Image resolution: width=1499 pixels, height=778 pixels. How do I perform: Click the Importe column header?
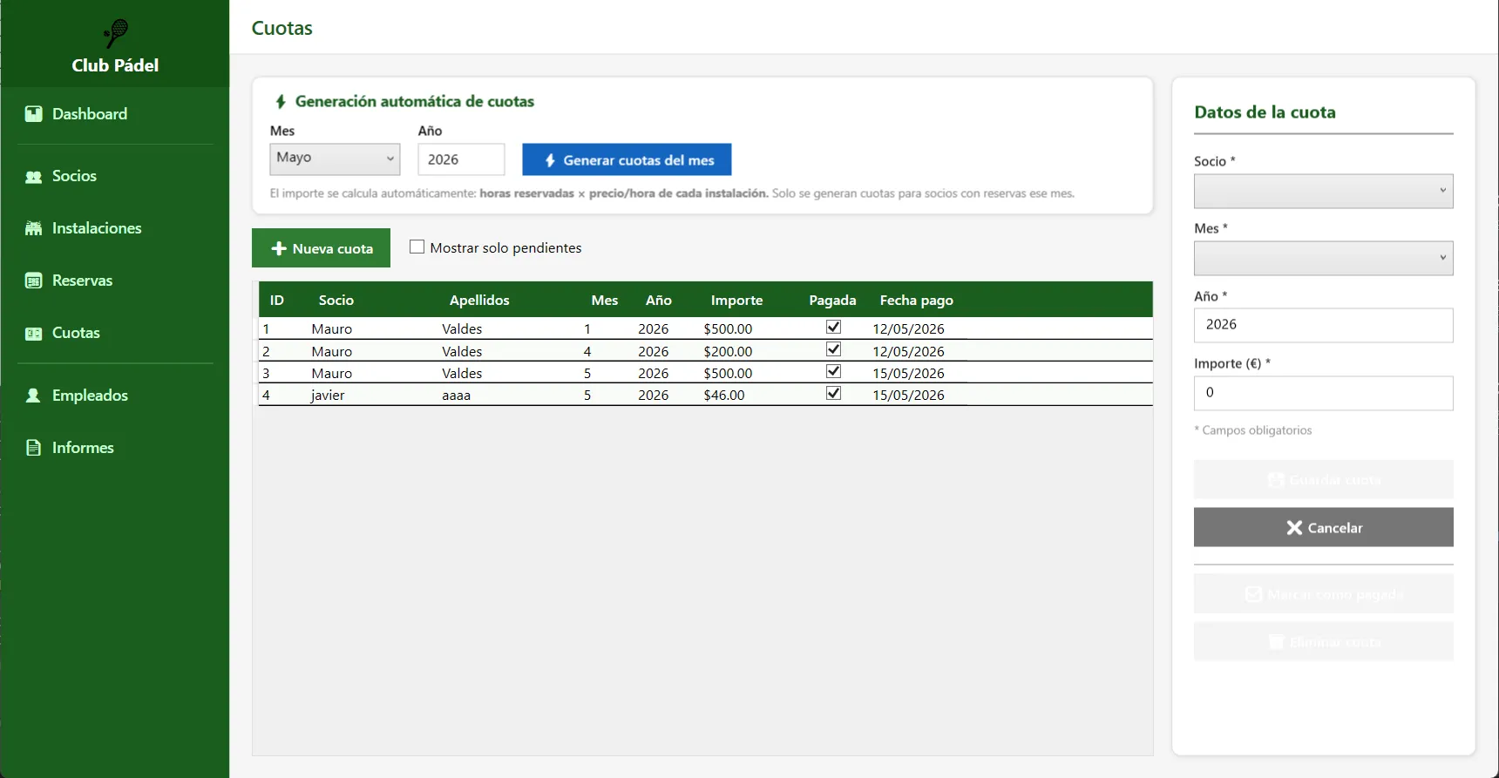pyautogui.click(x=736, y=301)
